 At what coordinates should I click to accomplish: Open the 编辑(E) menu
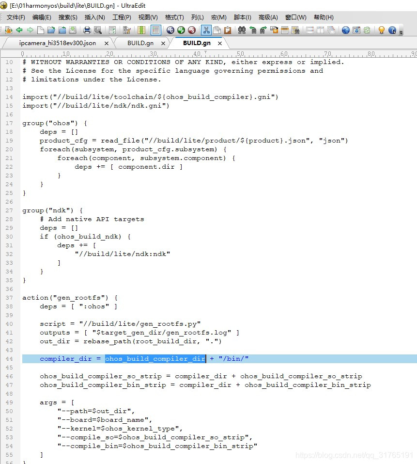click(x=42, y=17)
